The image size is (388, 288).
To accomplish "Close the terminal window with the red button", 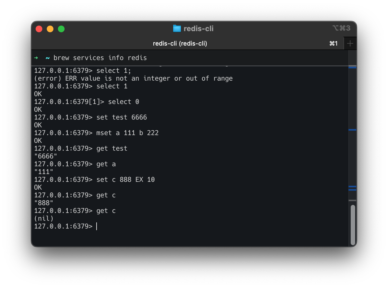I will click(39, 29).
